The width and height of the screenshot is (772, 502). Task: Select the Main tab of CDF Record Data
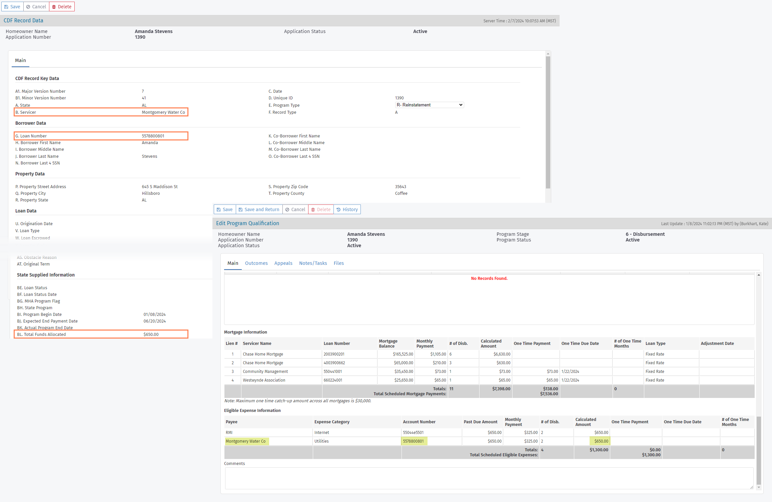20,60
